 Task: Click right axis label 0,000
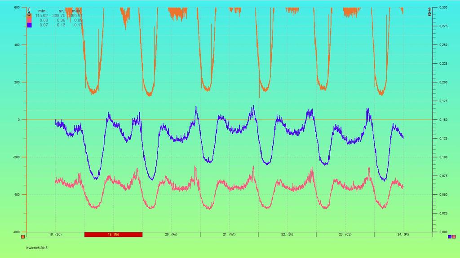click(x=443, y=232)
